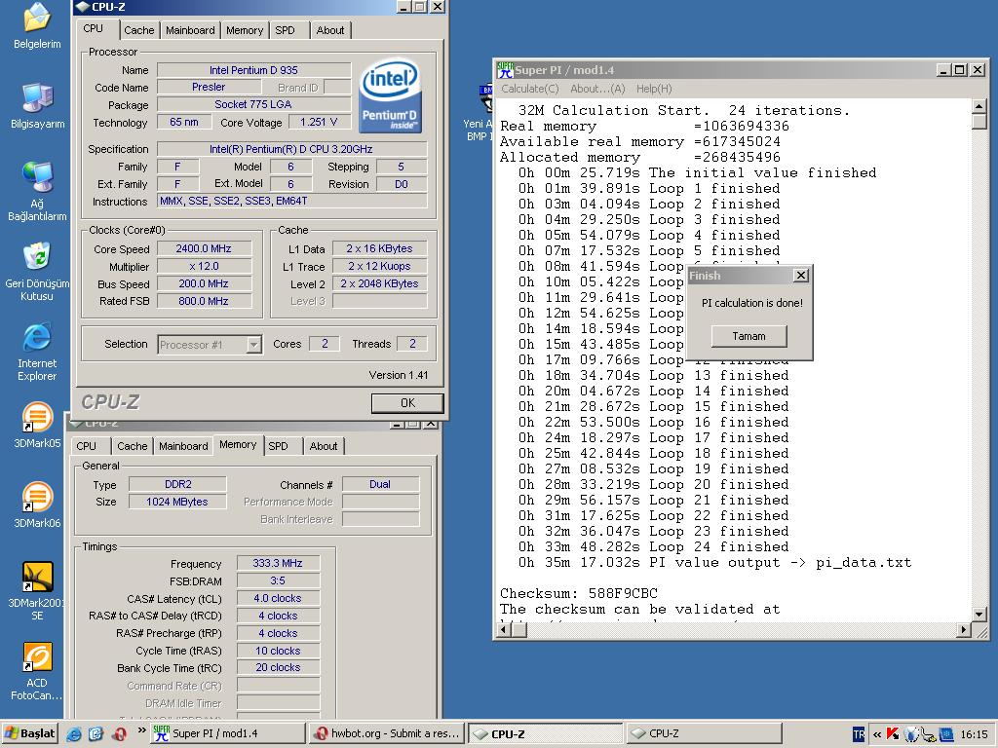
Task: Select the second CPU-Z taskbar button
Action: pos(704,733)
